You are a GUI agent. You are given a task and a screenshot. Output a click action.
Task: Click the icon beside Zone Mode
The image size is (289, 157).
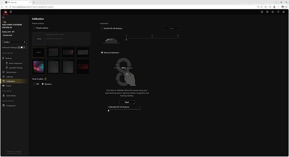4,96
